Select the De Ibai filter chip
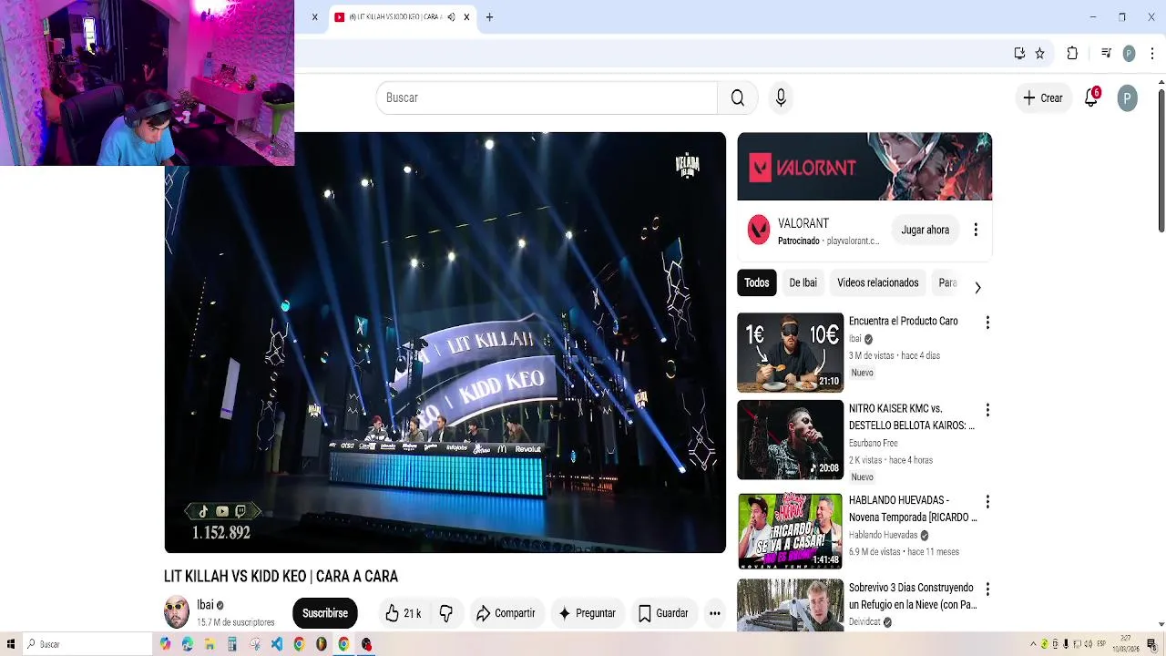The image size is (1166, 656). click(x=803, y=282)
